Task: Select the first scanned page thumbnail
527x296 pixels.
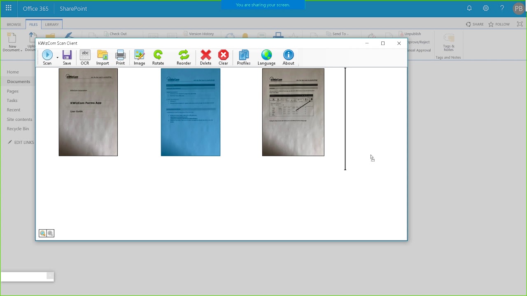Action: [88, 112]
